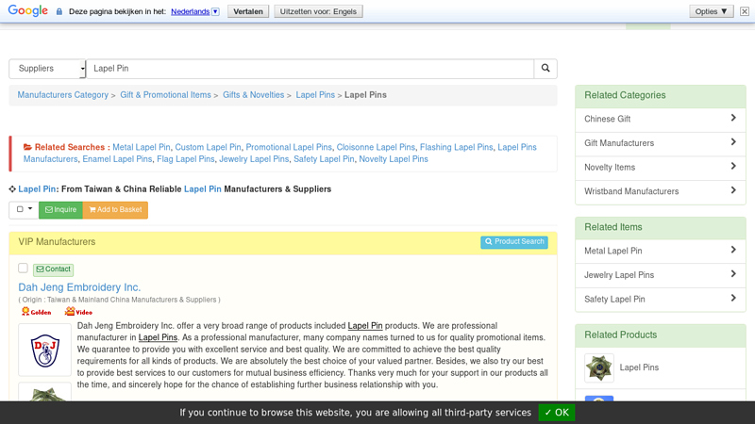Screen dimensions: 755x424
Task: Click first Lapel Pin link in heading
Action: pyautogui.click(x=37, y=189)
